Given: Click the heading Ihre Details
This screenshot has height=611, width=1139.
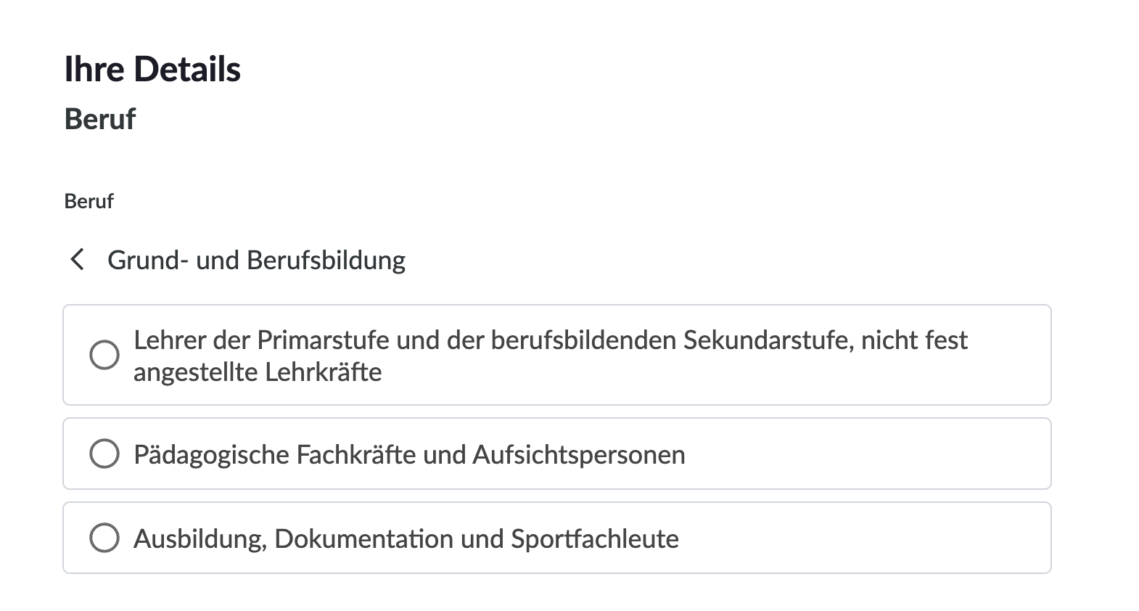Looking at the screenshot, I should pos(152,69).
